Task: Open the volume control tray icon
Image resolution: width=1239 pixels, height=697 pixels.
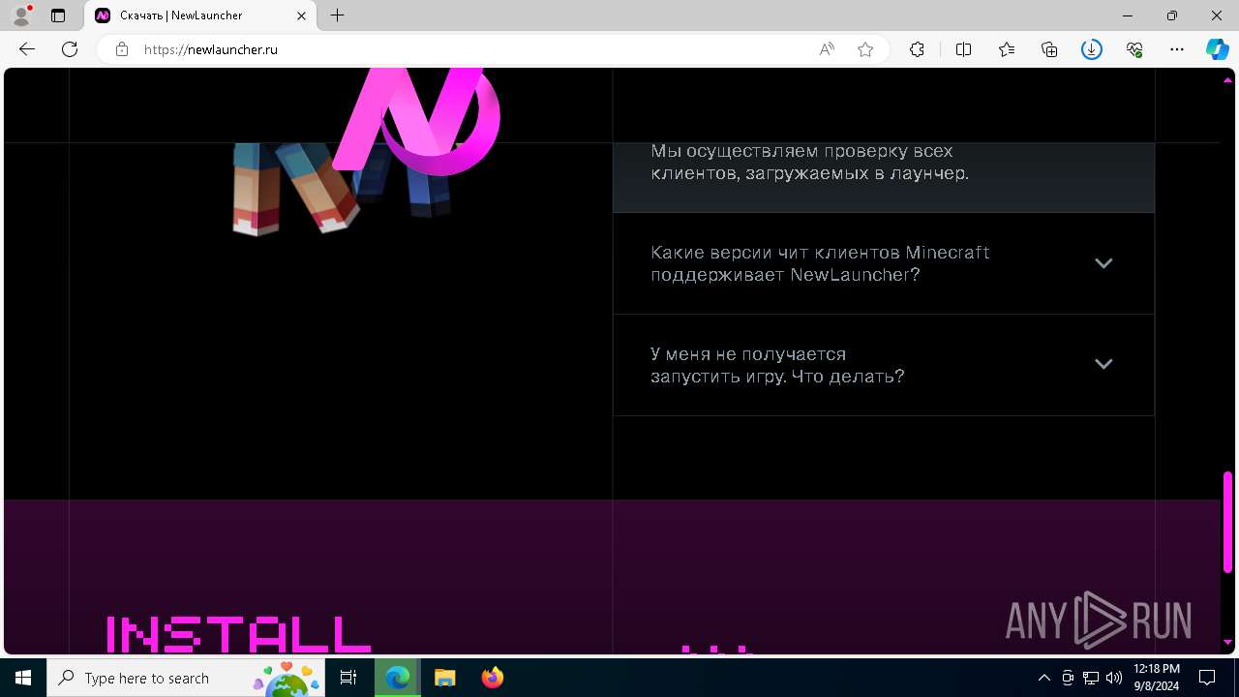Action: 1114,678
